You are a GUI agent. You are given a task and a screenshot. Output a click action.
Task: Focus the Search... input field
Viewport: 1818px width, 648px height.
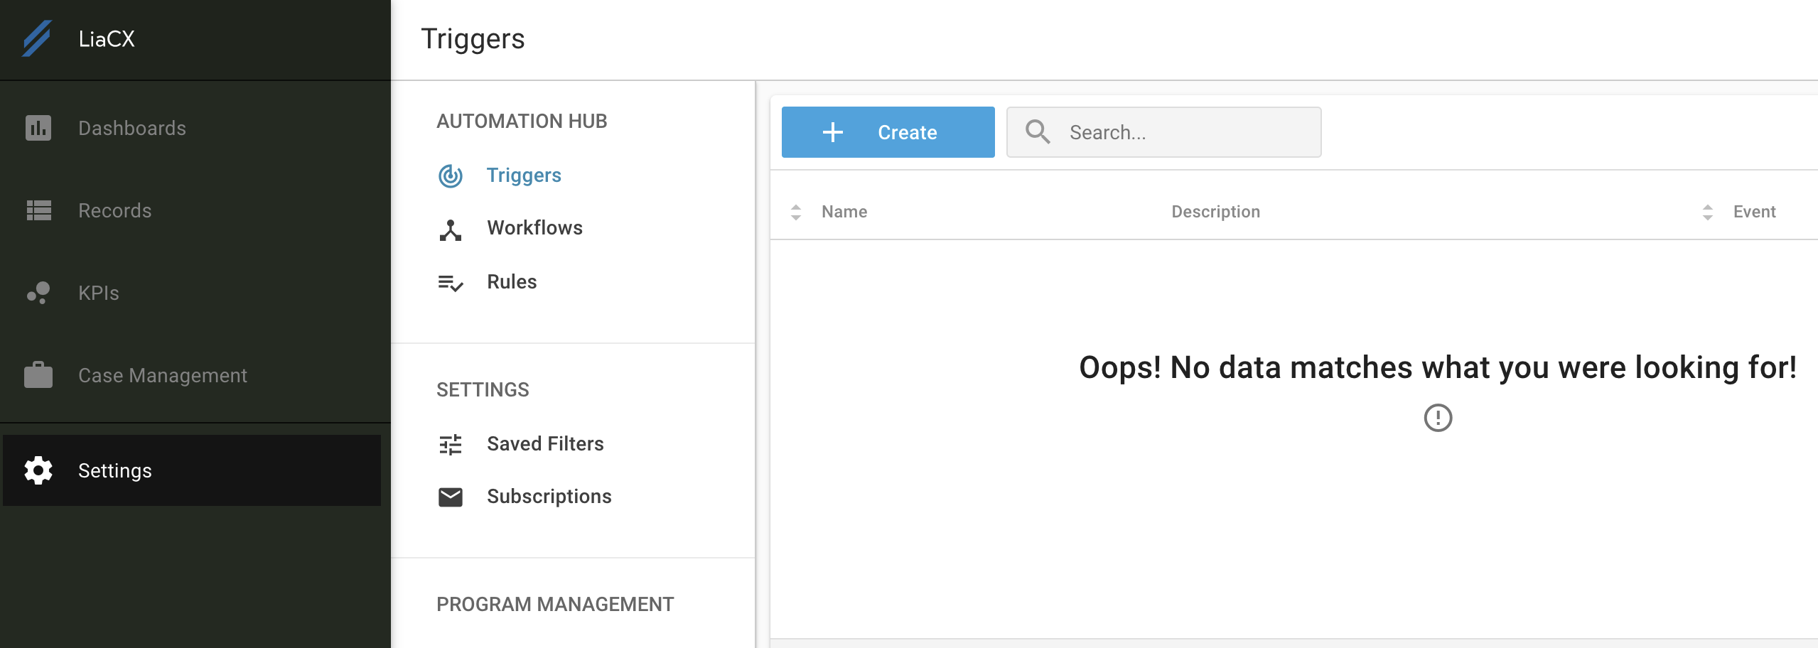(x=1164, y=132)
